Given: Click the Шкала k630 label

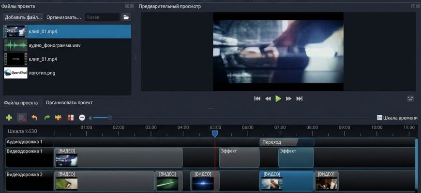Looking at the screenshot, I should pos(22,131).
